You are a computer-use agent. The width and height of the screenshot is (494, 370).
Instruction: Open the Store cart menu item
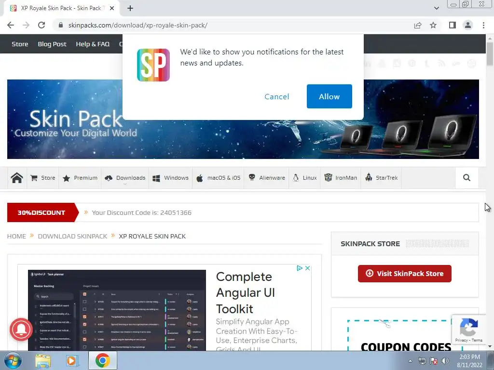point(43,178)
